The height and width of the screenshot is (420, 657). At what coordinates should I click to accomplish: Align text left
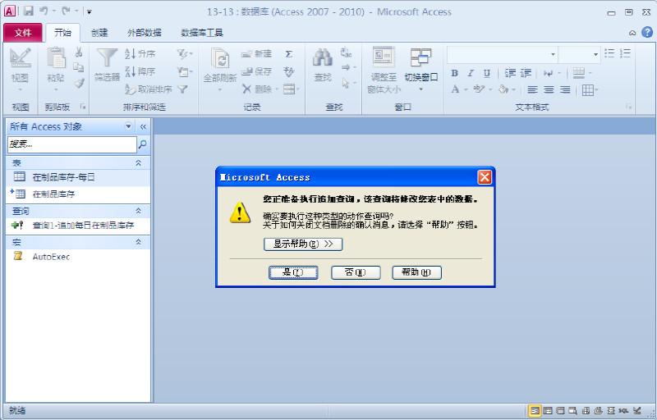(x=532, y=89)
